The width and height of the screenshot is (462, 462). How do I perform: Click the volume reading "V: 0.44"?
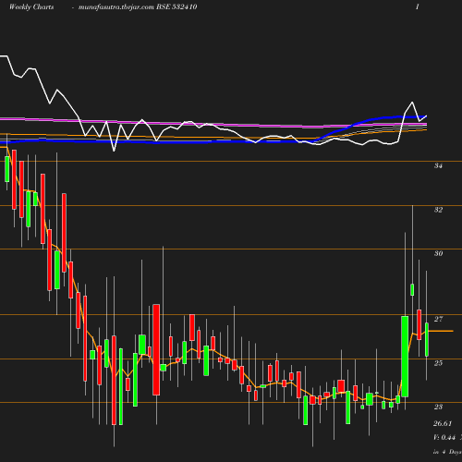tap(444, 437)
